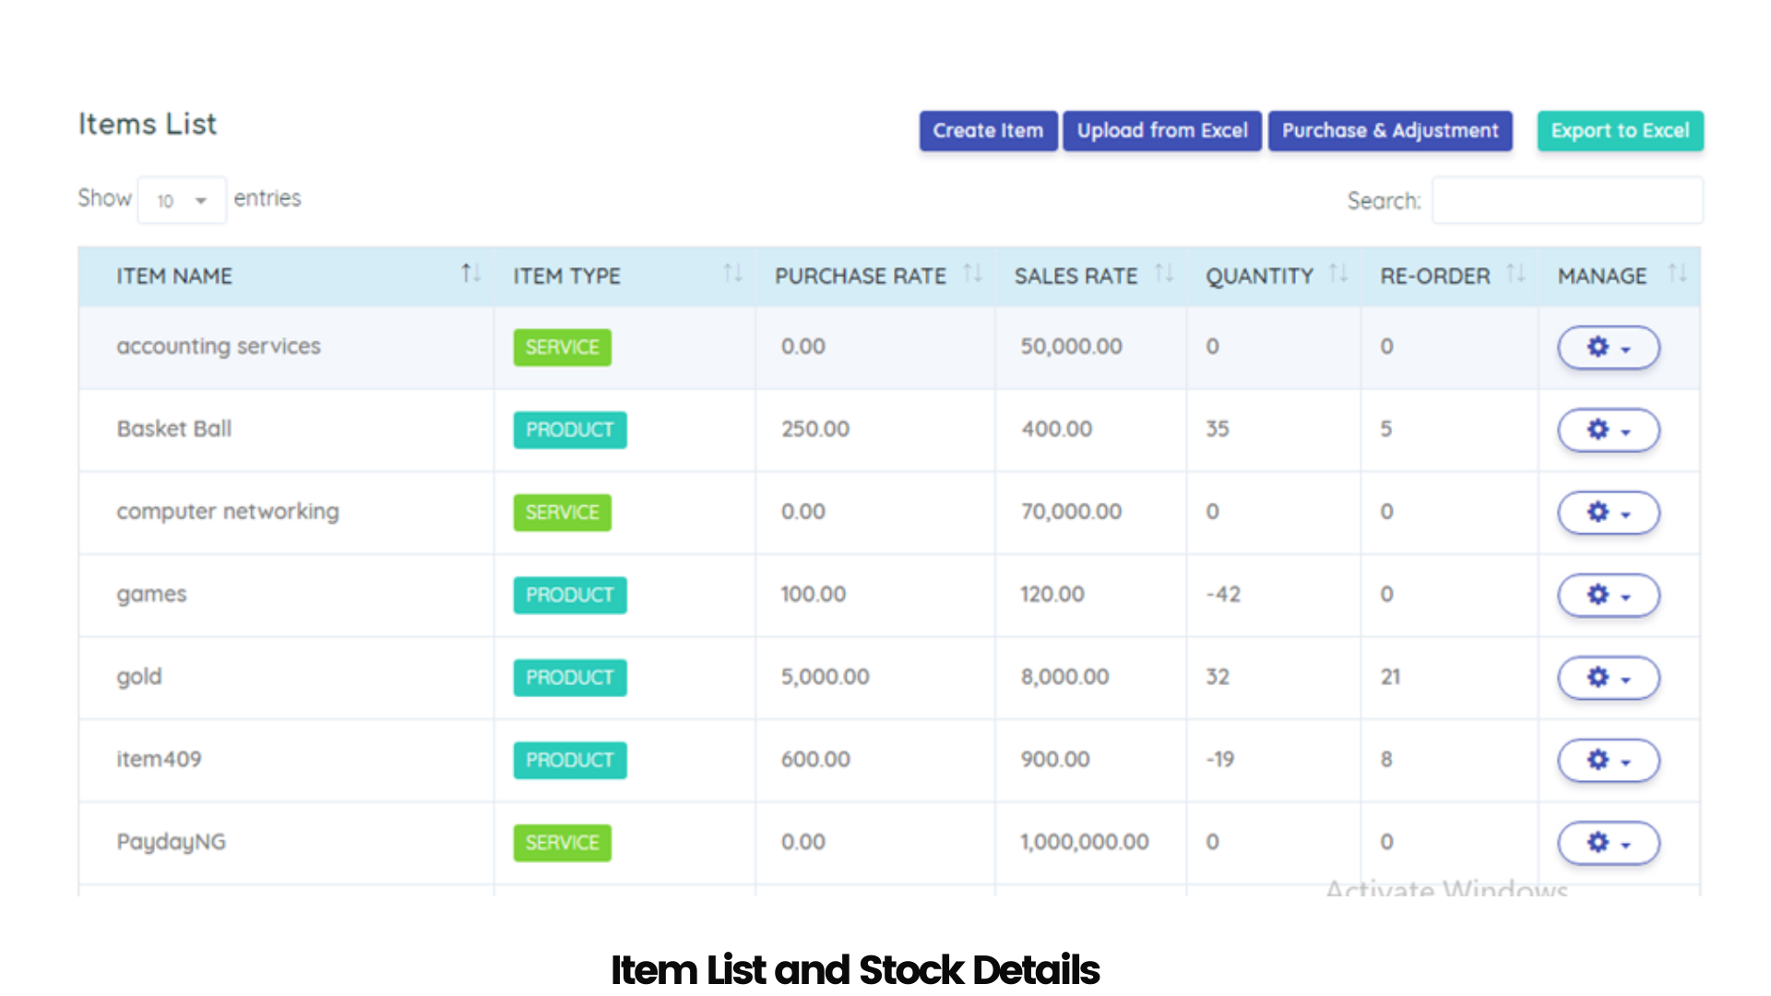Image resolution: width=1771 pixels, height=996 pixels.
Task: Open manage gear dropdown for games
Action: 1608,595
